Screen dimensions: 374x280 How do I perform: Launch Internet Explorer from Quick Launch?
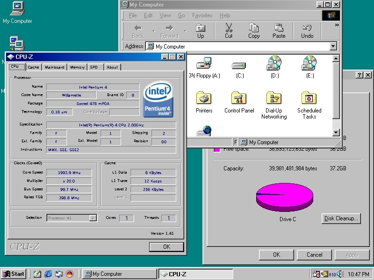pos(48,274)
